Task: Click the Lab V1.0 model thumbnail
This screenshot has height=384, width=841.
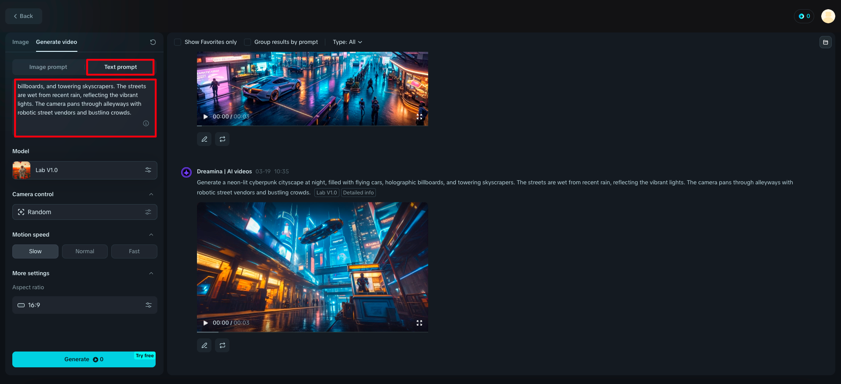Action: click(22, 170)
